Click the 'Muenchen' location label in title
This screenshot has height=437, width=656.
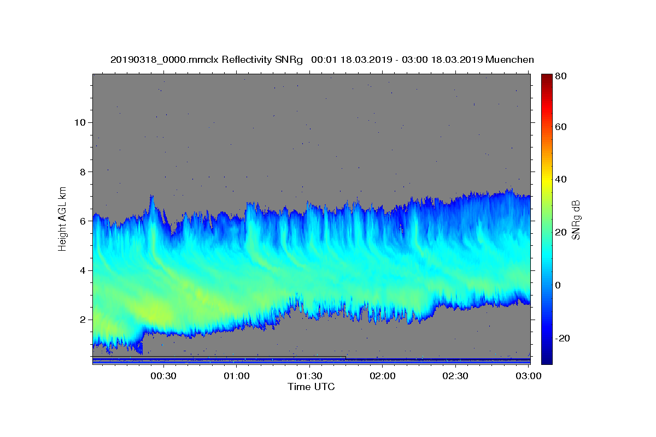coord(509,60)
